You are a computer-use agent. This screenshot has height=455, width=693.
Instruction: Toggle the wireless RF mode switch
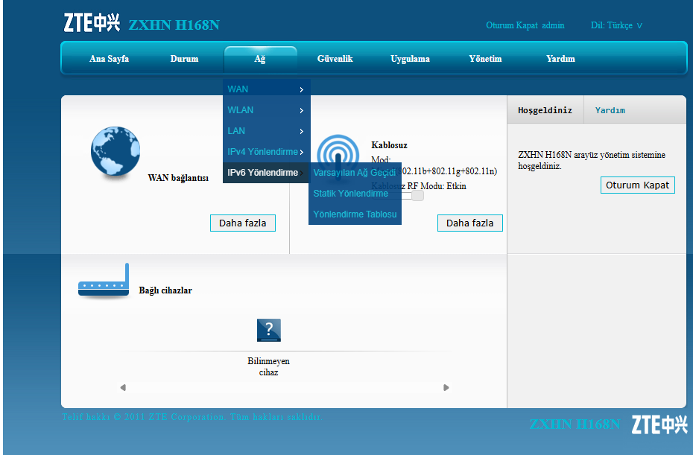(417, 196)
